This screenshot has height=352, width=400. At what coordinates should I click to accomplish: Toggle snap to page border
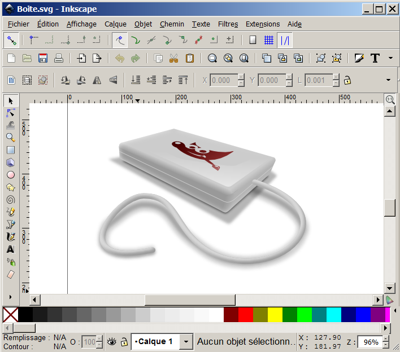click(x=253, y=40)
